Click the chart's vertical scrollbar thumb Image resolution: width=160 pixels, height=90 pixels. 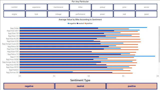coord(159,44)
